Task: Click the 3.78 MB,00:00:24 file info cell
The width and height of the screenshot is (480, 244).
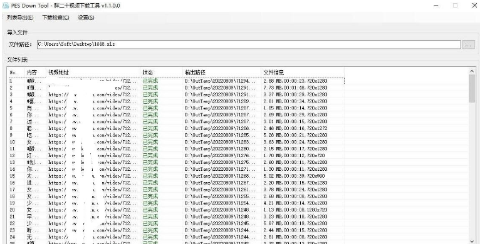Action: [295, 190]
